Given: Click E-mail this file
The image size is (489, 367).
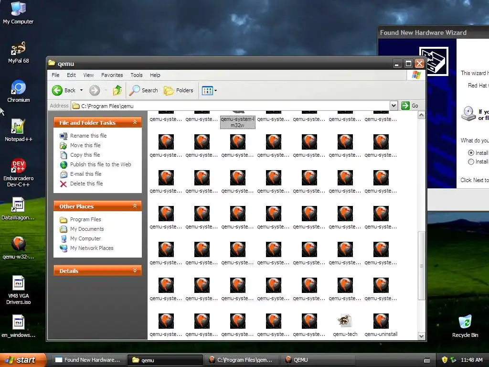Looking at the screenshot, I should (85, 174).
